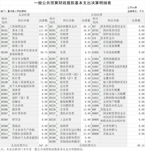Select the 人员经费 header cell
Screen dimensions: 145x151
click(24, 15)
